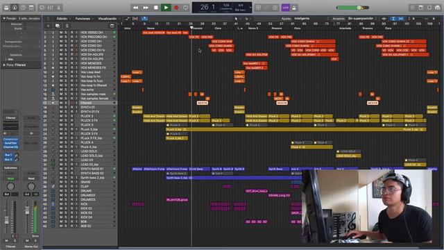Adjust the Filtered channel volume fader
This screenshot has width=444, height=250.
click(6, 220)
